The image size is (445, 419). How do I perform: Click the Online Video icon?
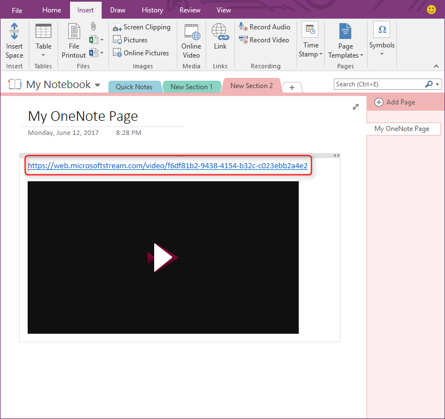coord(192,32)
